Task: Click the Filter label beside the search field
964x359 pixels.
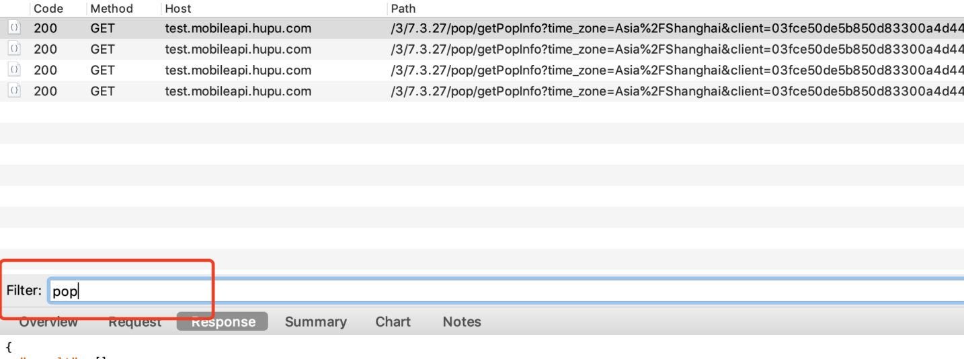Action: point(24,291)
